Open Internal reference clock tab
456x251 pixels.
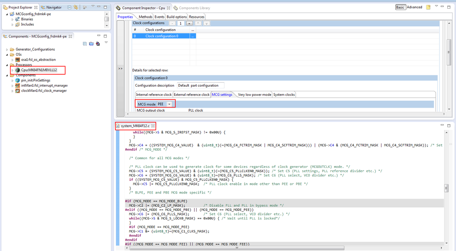[x=154, y=94]
